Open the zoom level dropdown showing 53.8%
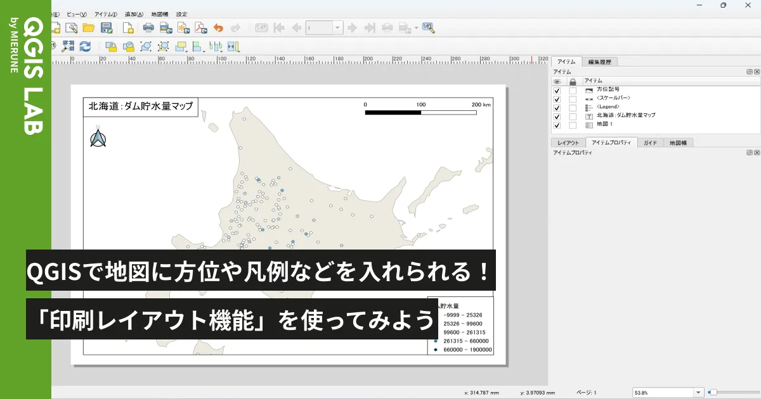The height and width of the screenshot is (399, 761). coord(698,391)
